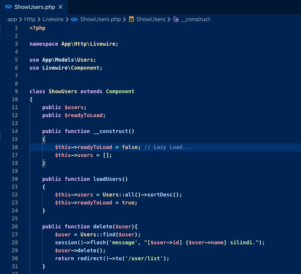301x274 pixels.
Task: Click 'sortDesc()' call on line 22
Action: [x=163, y=195]
